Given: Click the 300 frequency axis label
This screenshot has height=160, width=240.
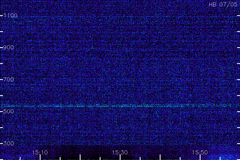Looking at the screenshot, I should [x=9, y=143].
